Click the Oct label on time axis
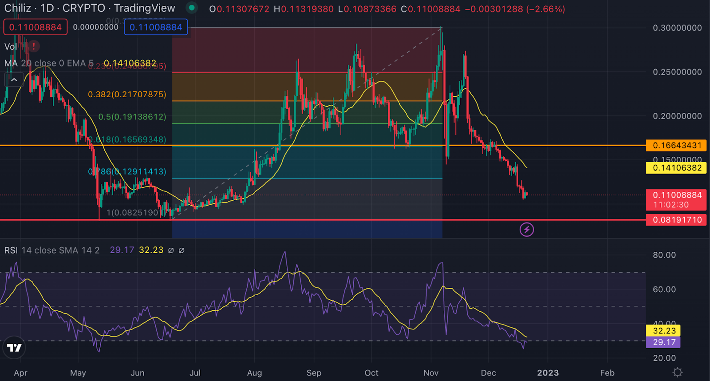Screen dimensions: 710x381 tap(371, 373)
